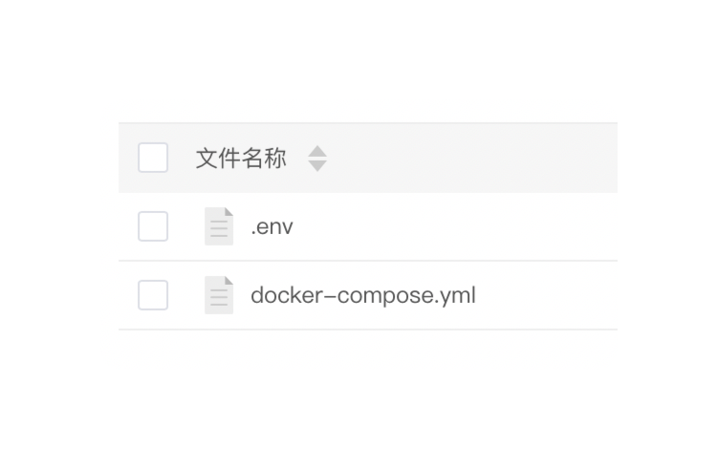Sort file names descending with bottom triangle
This screenshot has height=470, width=717.
pyautogui.click(x=317, y=165)
